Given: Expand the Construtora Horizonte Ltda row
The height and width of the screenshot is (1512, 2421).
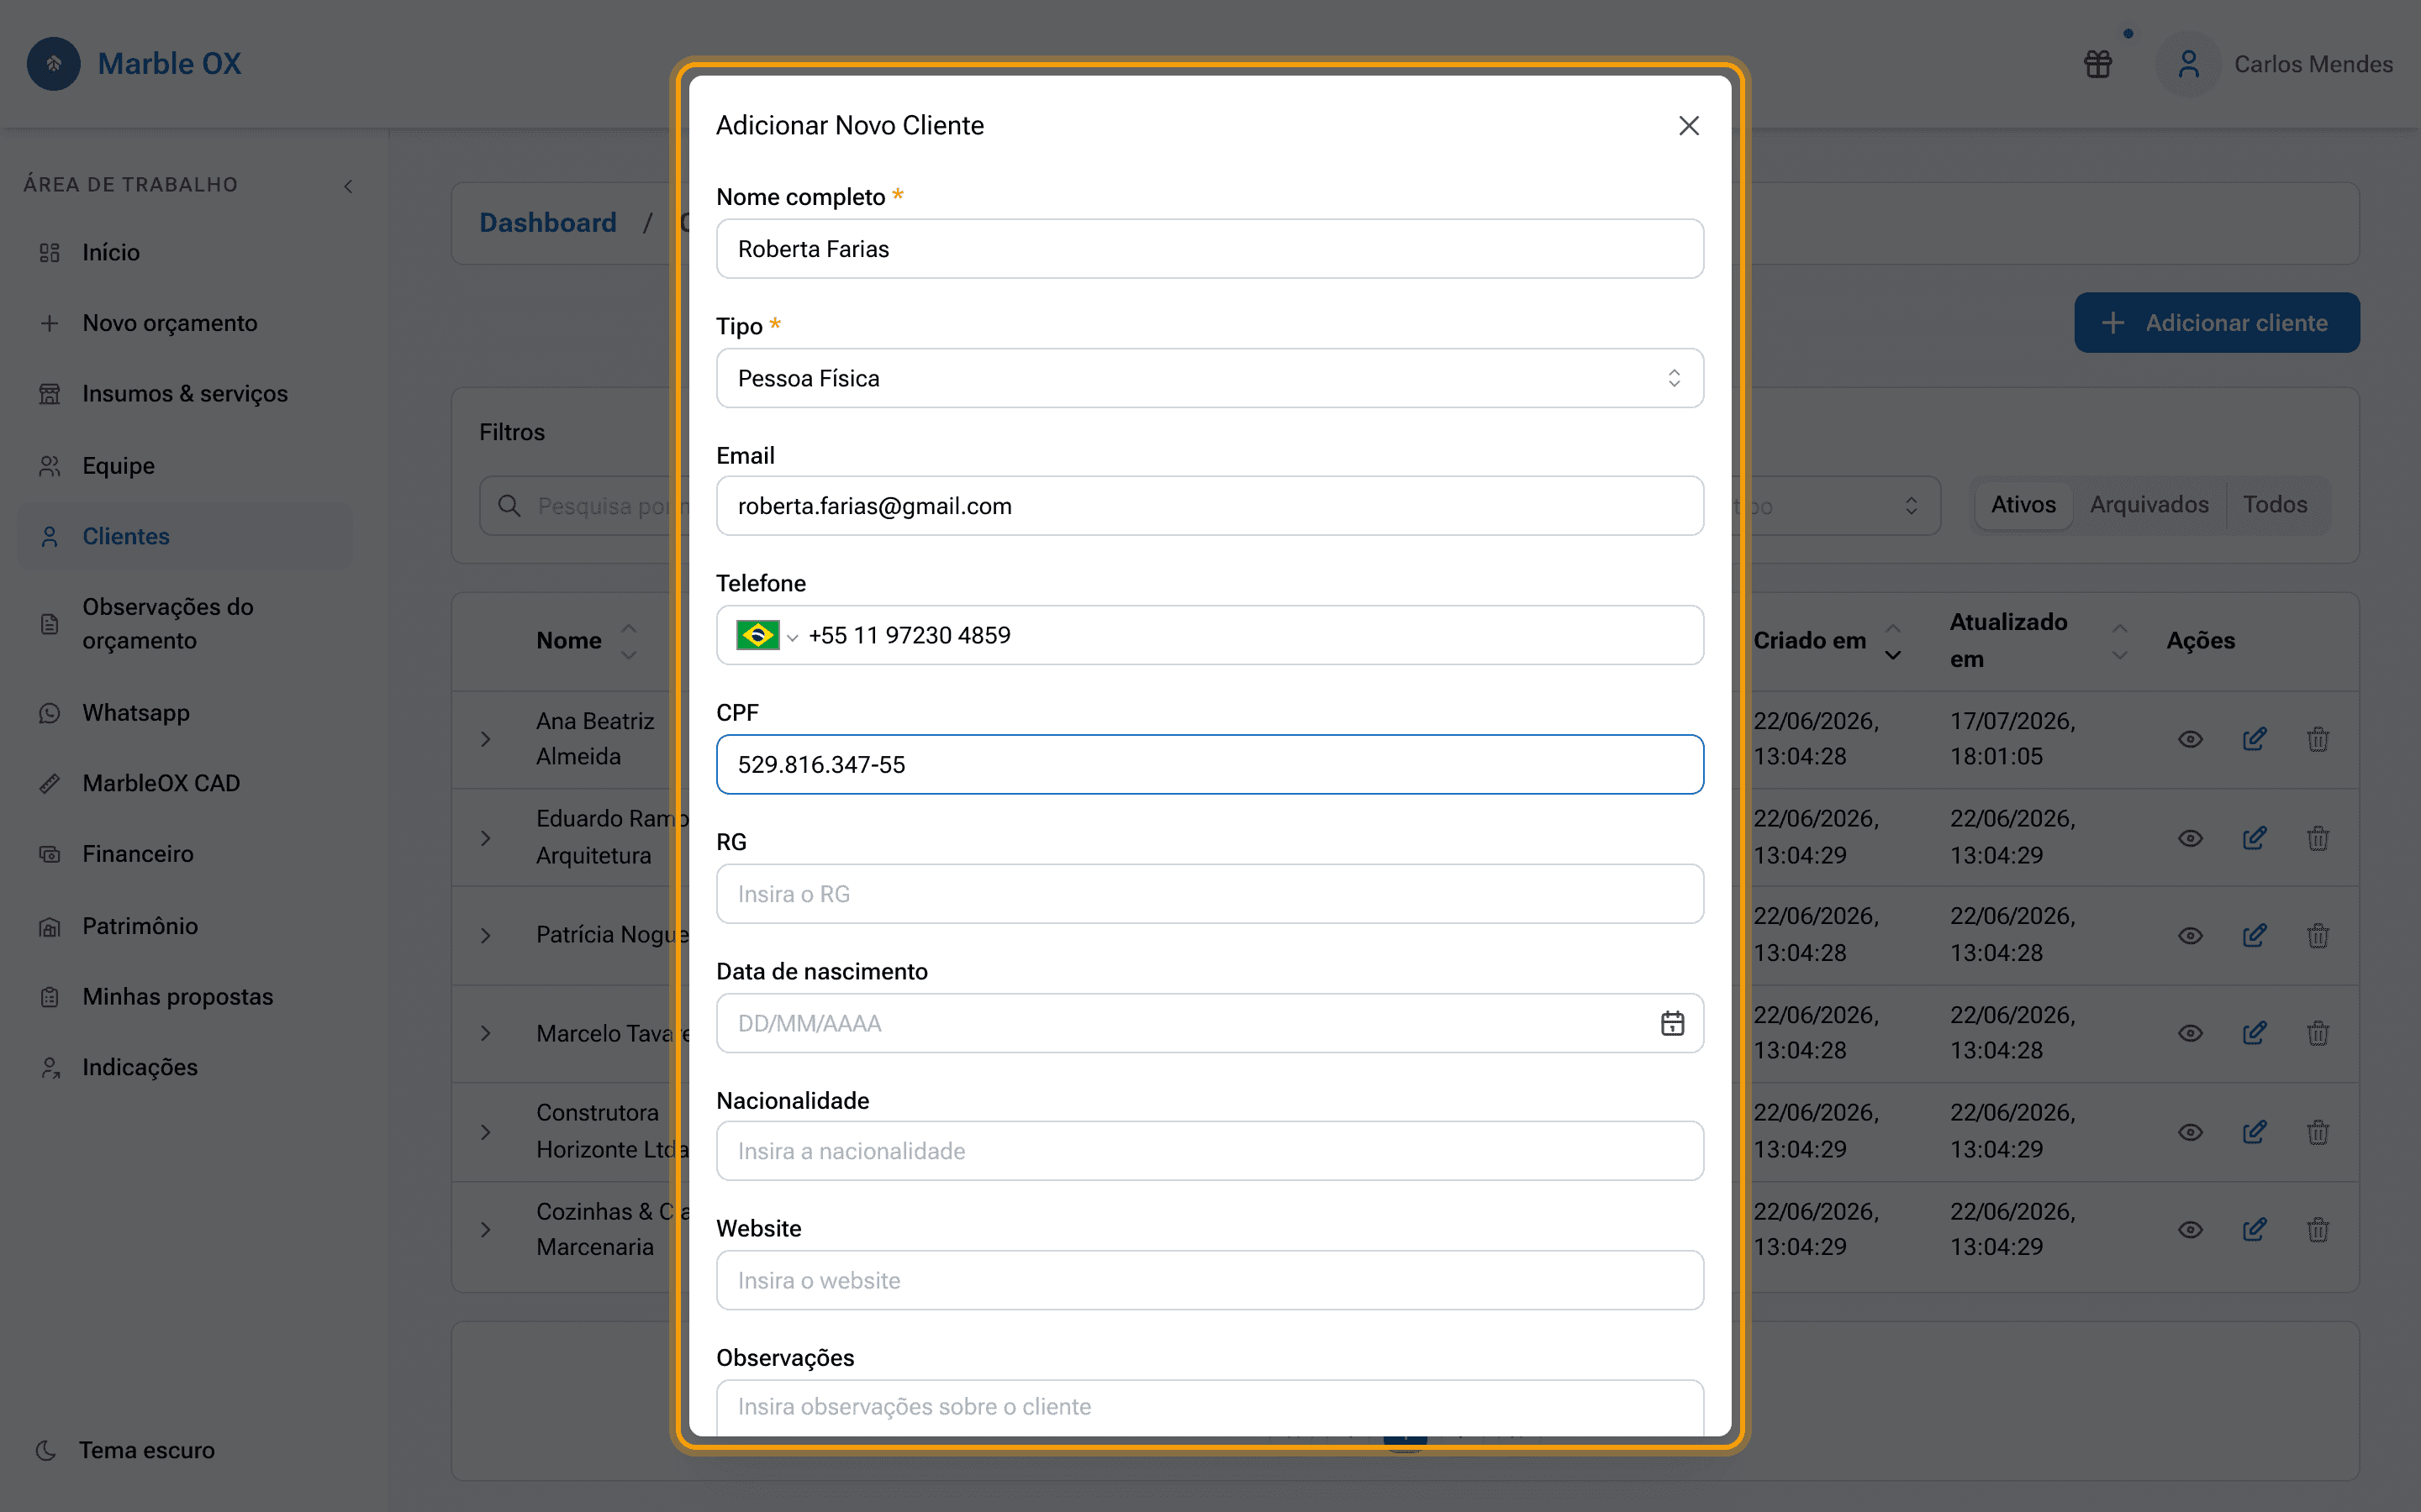Looking at the screenshot, I should click(x=485, y=1132).
